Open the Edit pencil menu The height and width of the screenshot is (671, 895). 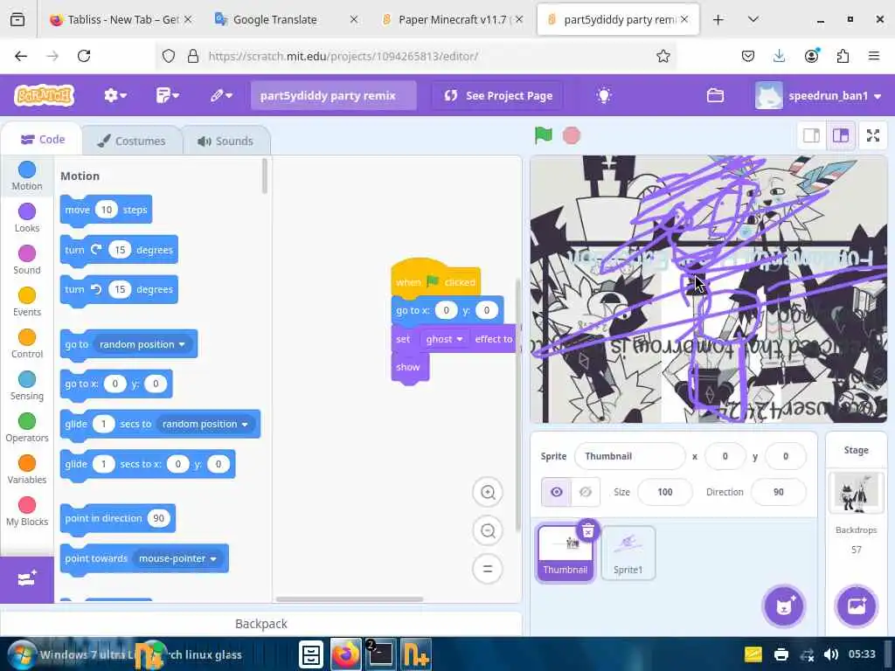(221, 95)
